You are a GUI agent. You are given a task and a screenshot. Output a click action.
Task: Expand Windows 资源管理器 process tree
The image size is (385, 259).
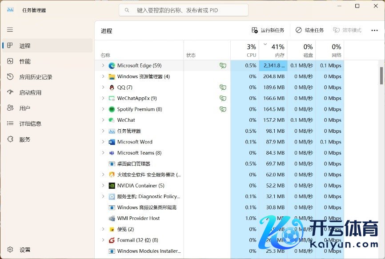click(x=103, y=76)
